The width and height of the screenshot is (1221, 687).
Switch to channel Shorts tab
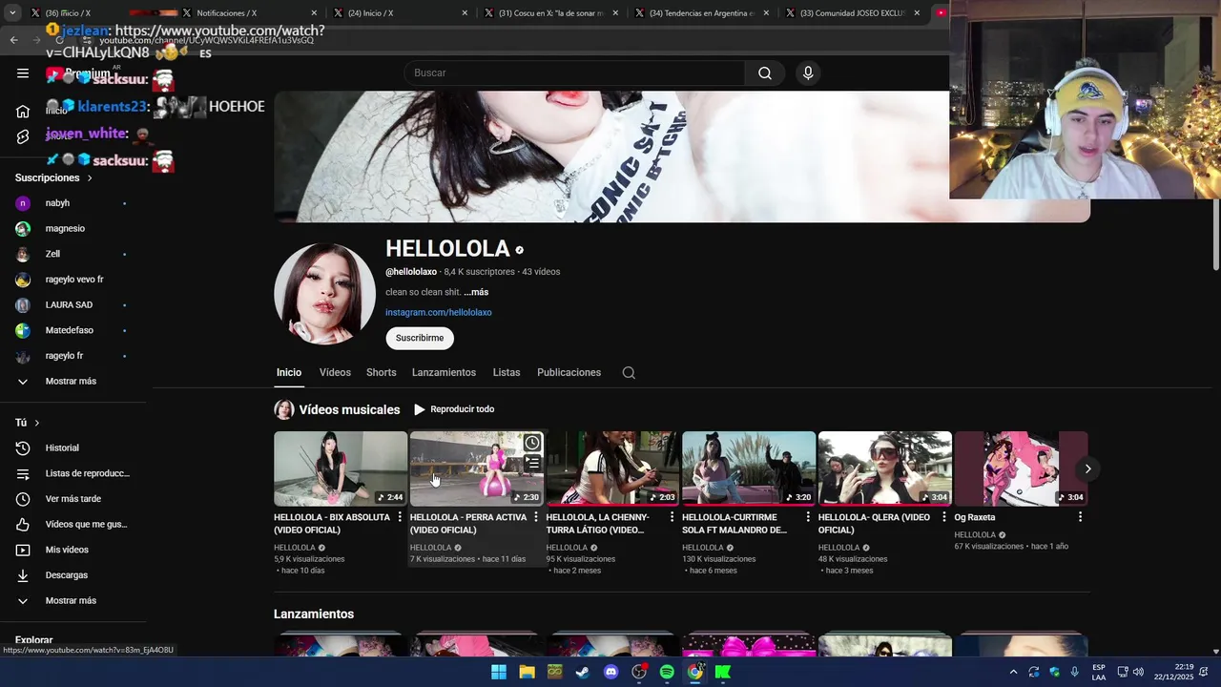pyautogui.click(x=381, y=372)
